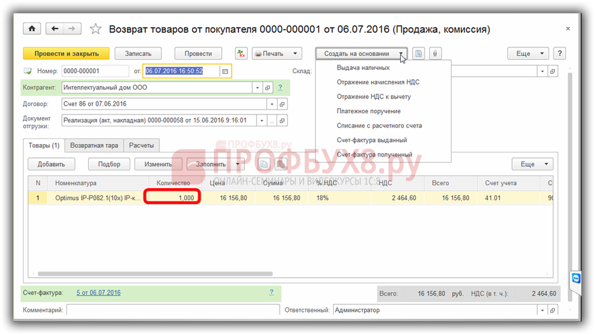Choose Счет-фактура выданный menu entry
The image size is (595, 335).
[371, 140]
